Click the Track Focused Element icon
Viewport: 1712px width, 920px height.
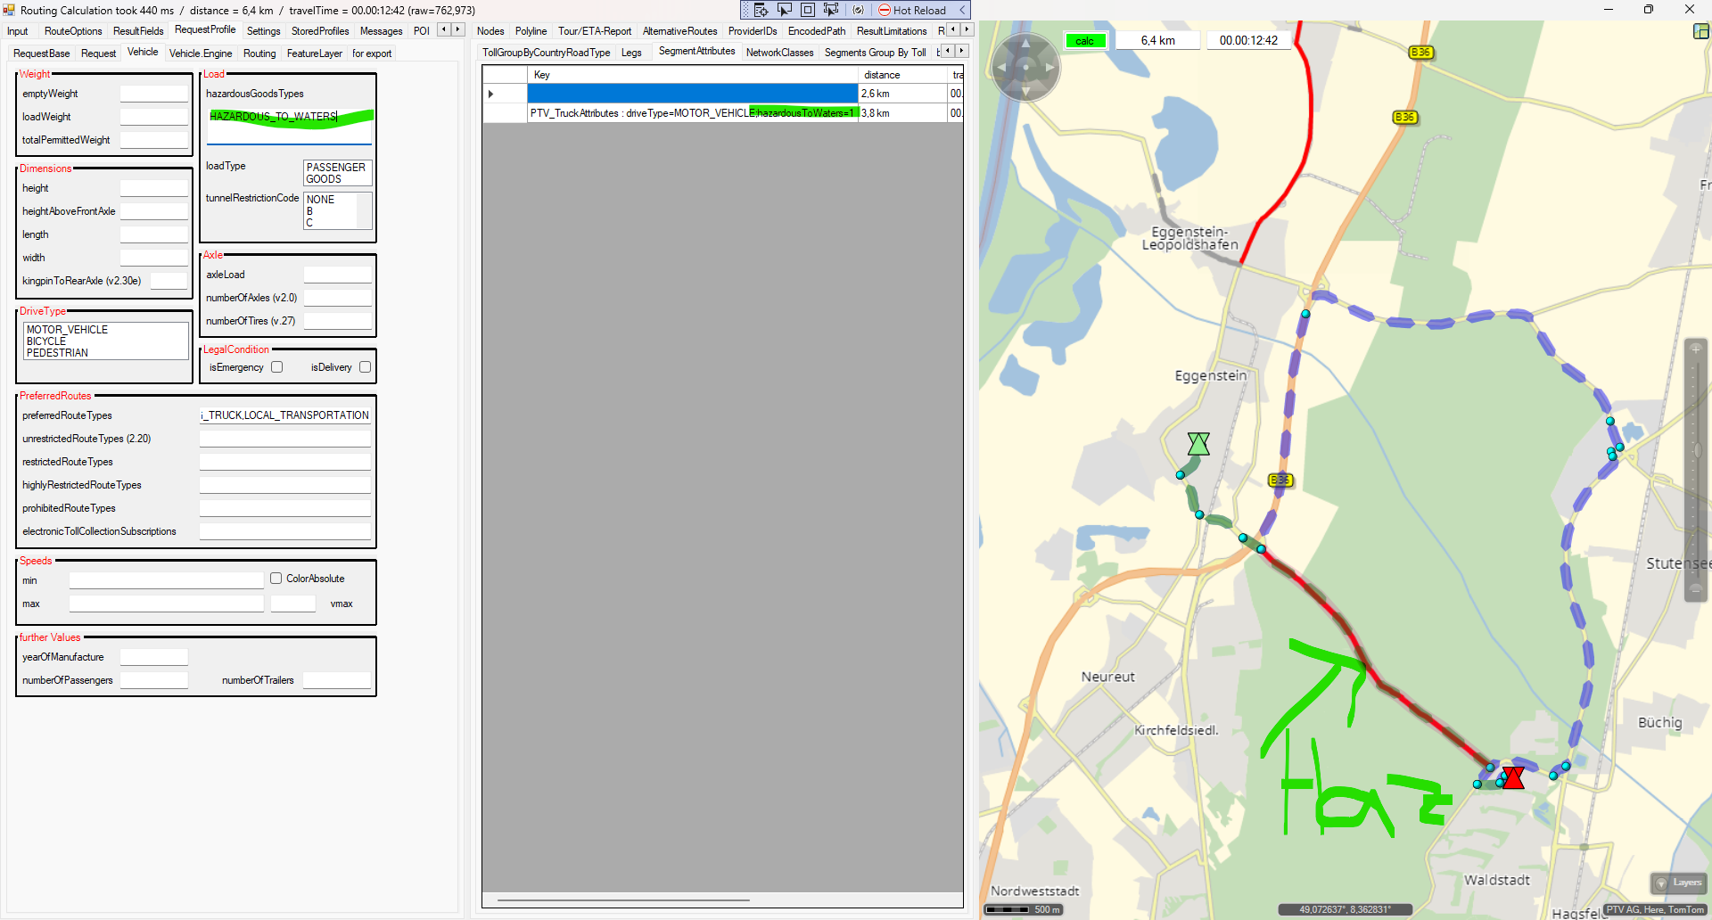(831, 10)
